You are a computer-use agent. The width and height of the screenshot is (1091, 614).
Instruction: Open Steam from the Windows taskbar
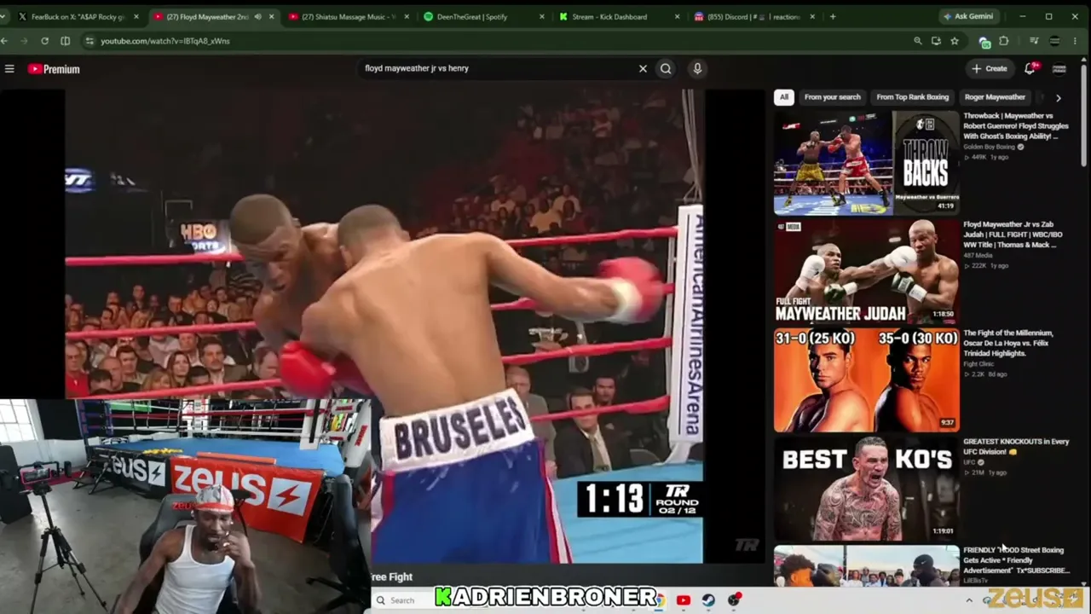[709, 600]
